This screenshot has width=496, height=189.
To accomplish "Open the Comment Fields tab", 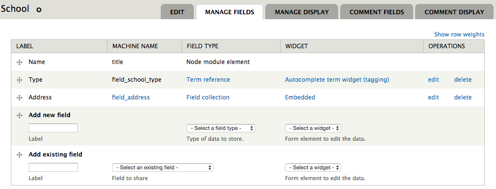I will click(377, 12).
